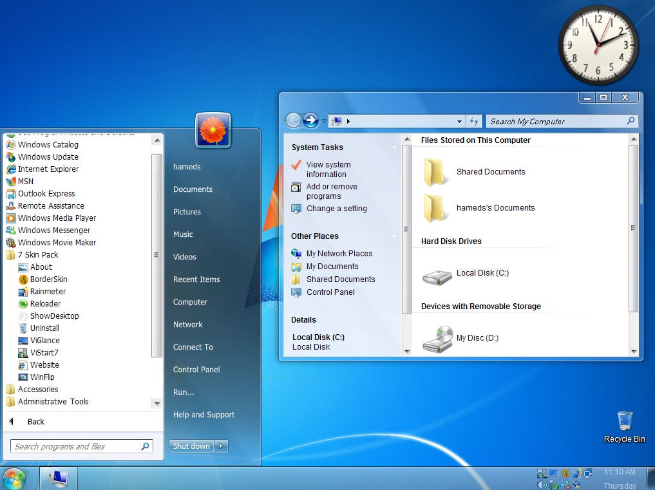Start Remote Assistance

point(45,205)
